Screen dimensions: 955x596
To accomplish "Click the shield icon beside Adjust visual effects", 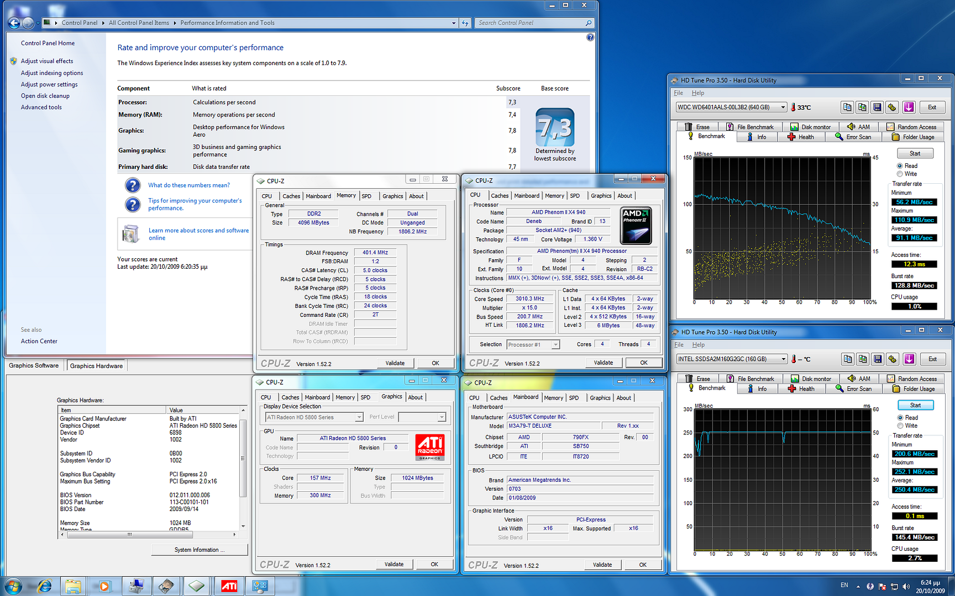I will pyautogui.click(x=13, y=61).
